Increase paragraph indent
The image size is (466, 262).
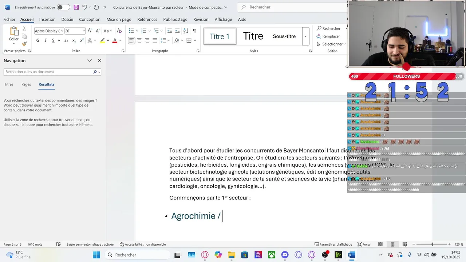coord(177,31)
